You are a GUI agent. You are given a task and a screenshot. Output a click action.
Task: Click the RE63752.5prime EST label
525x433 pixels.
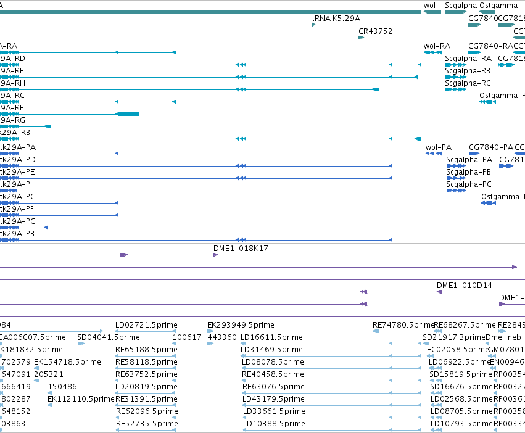(x=146, y=374)
